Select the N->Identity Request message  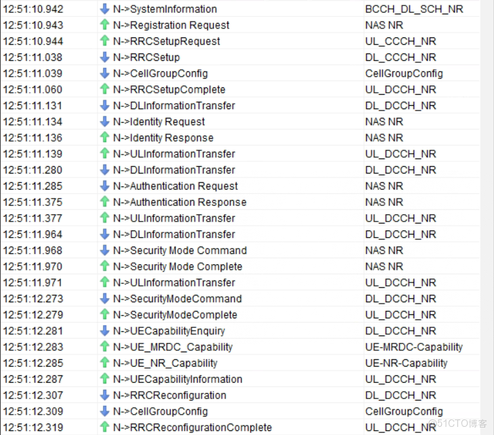pos(159,122)
